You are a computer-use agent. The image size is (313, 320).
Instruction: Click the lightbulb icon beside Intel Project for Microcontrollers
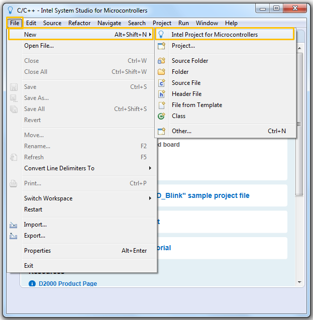(161, 34)
